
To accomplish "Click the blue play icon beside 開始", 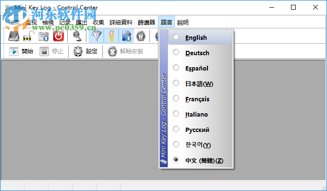I will pos(14,51).
